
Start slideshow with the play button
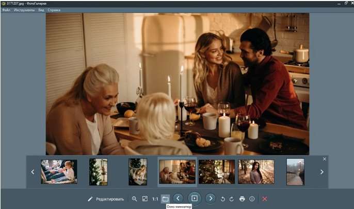[x=194, y=198]
